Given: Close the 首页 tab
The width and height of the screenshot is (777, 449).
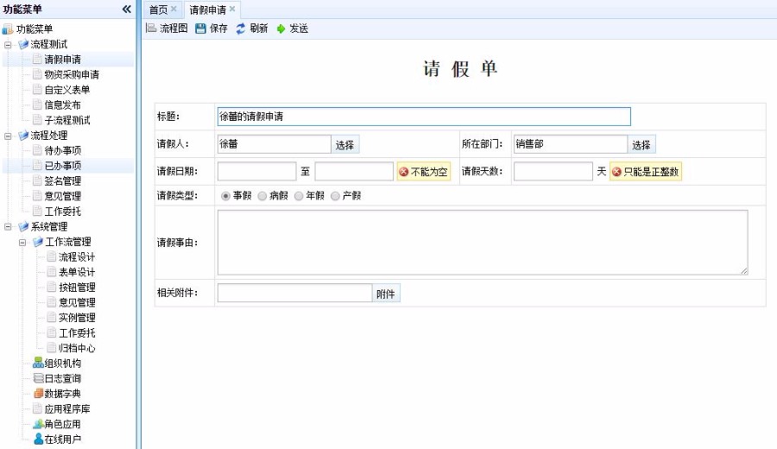Looking at the screenshot, I should point(174,9).
